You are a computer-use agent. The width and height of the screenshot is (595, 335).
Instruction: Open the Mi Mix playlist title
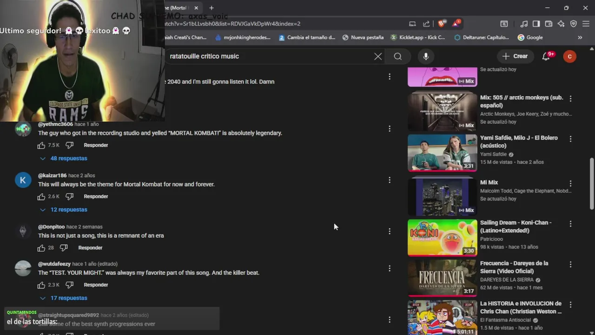[x=489, y=182]
